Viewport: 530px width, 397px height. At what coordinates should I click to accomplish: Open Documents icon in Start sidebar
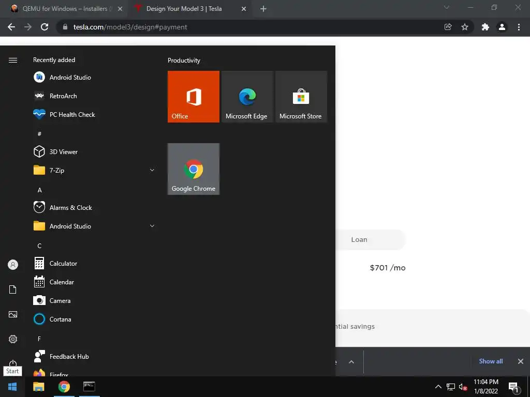pos(13,289)
